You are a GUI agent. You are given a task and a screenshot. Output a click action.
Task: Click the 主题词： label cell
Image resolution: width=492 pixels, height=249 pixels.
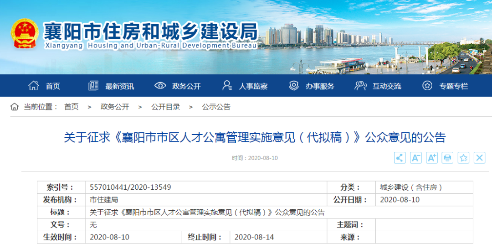[x=351, y=225]
